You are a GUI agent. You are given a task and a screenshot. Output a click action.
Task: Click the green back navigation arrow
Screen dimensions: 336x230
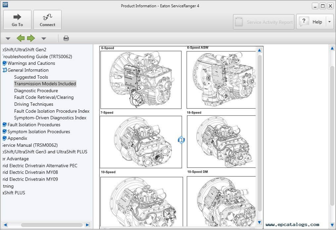pos(20,38)
